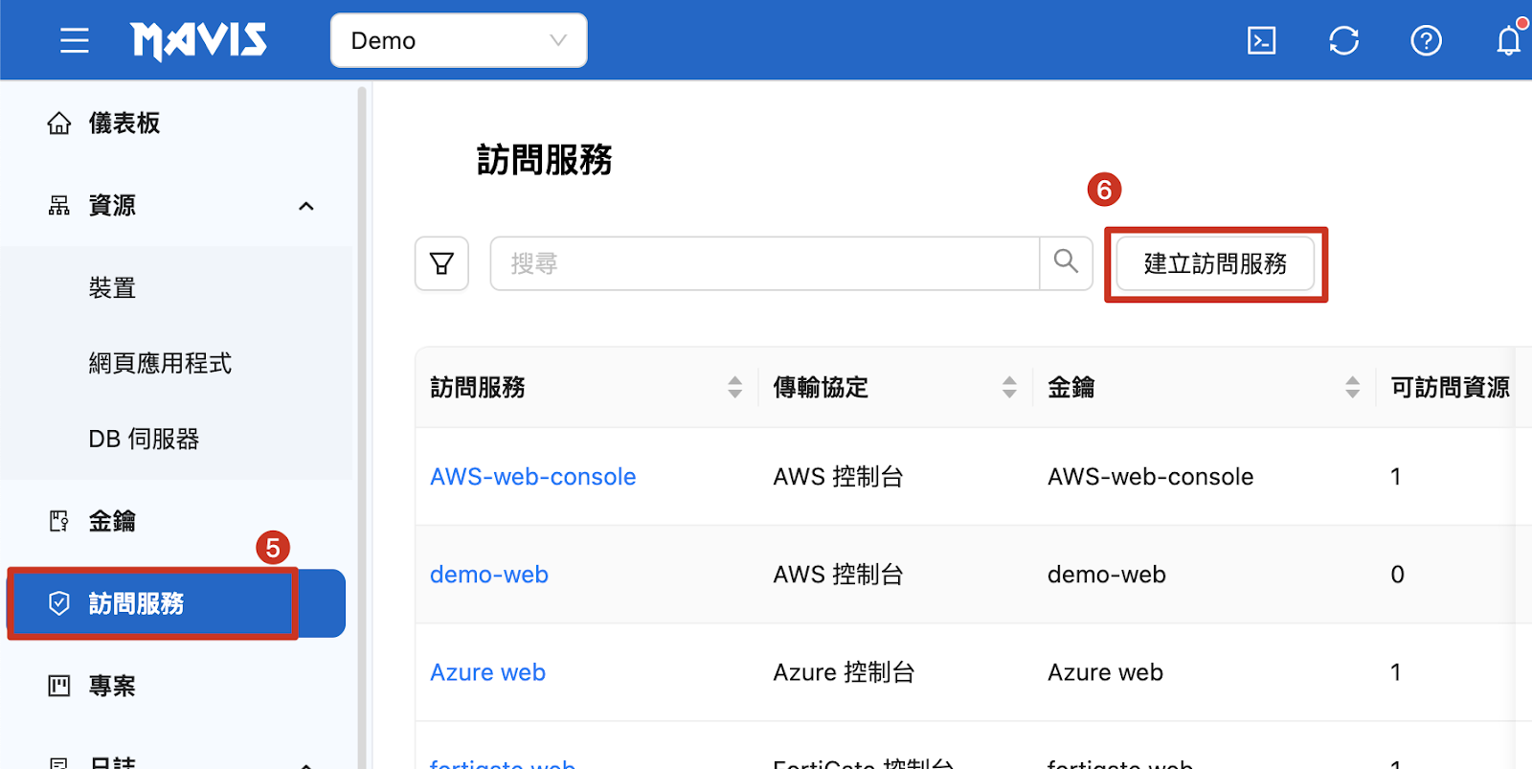Open the Azure web link
This screenshot has width=1532, height=769.
[487, 672]
